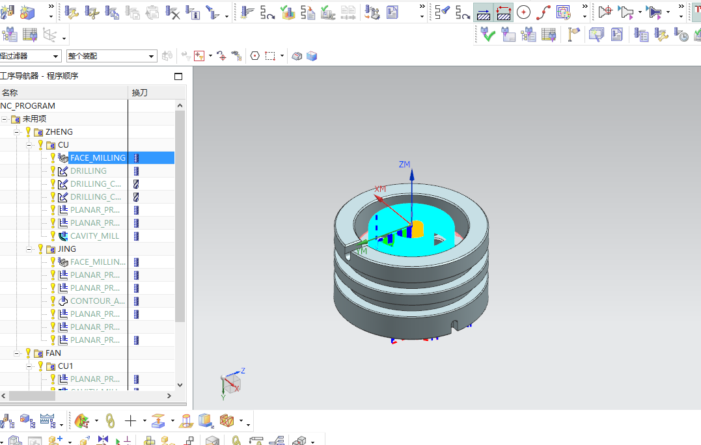Click the view orientation triad
701x445 pixels.
tap(232, 383)
